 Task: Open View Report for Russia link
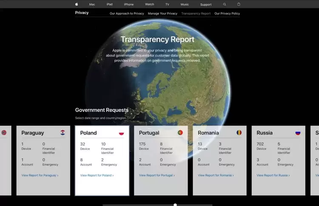(x=273, y=175)
